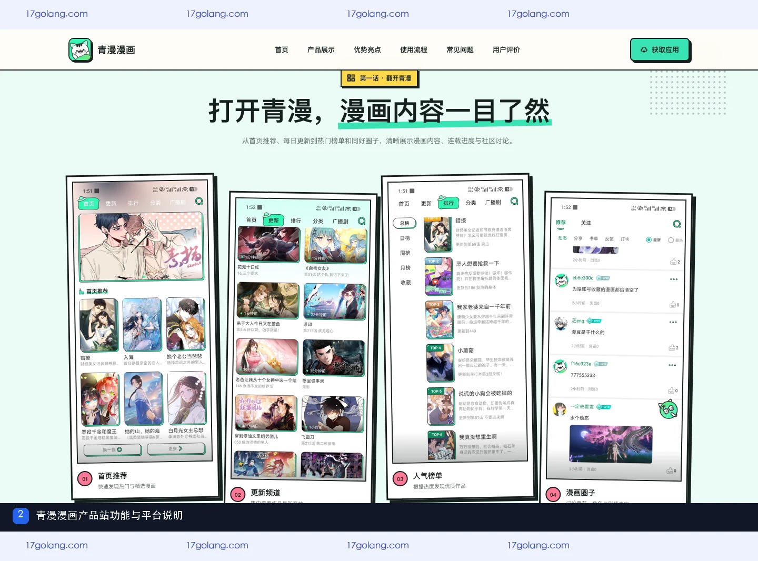Image resolution: width=758 pixels, height=561 pixels.
Task: Select the 最新 radio option in community screen
Action: (653, 240)
